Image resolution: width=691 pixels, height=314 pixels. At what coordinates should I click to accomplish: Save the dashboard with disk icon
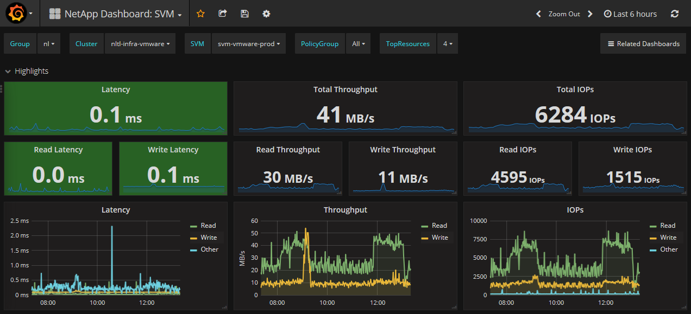coord(244,14)
